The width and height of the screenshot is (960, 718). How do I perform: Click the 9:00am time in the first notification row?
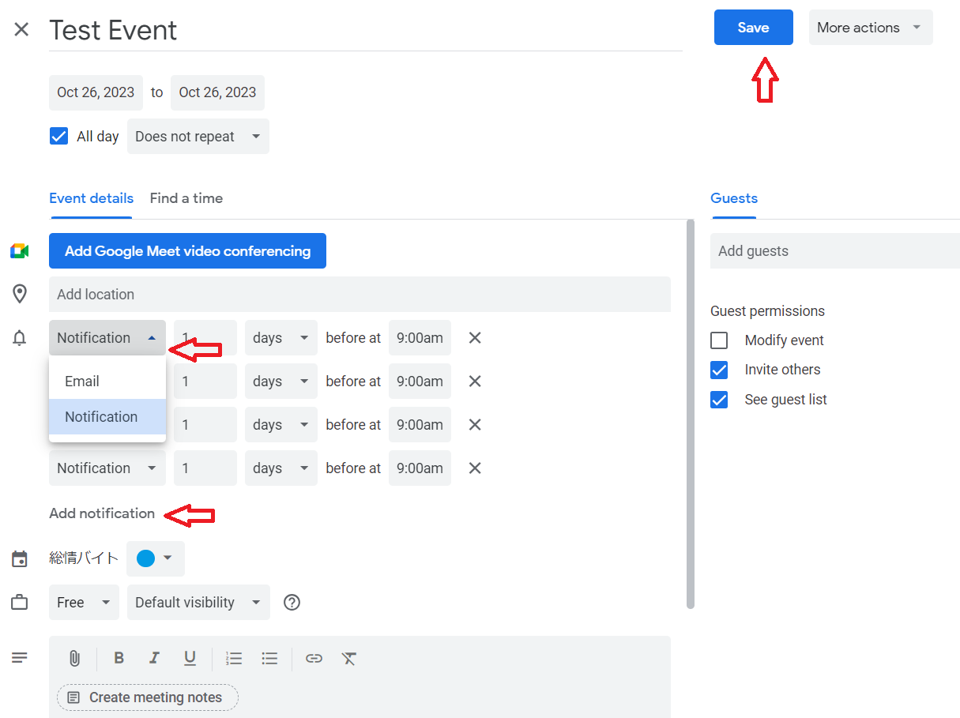tap(420, 338)
